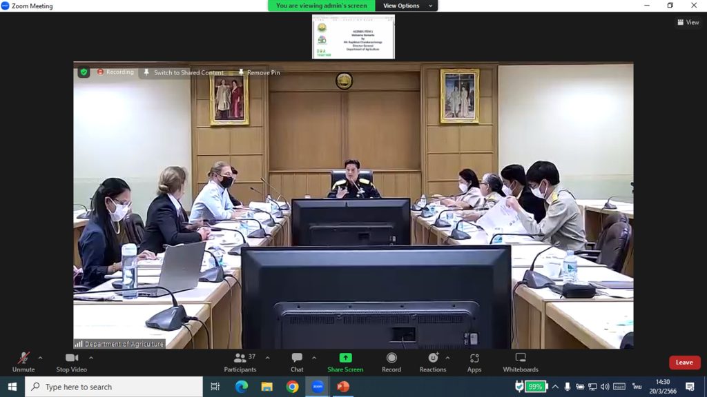Expand Participants options arrow
Screen dimensions: 707x397
(x=267, y=358)
